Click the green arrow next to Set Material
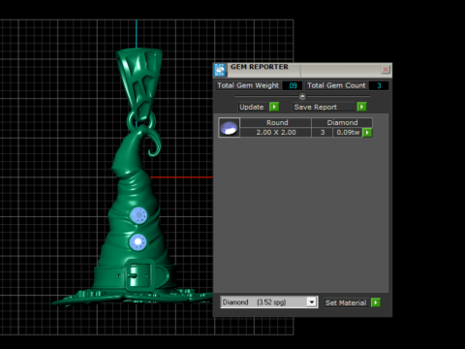 tap(376, 302)
